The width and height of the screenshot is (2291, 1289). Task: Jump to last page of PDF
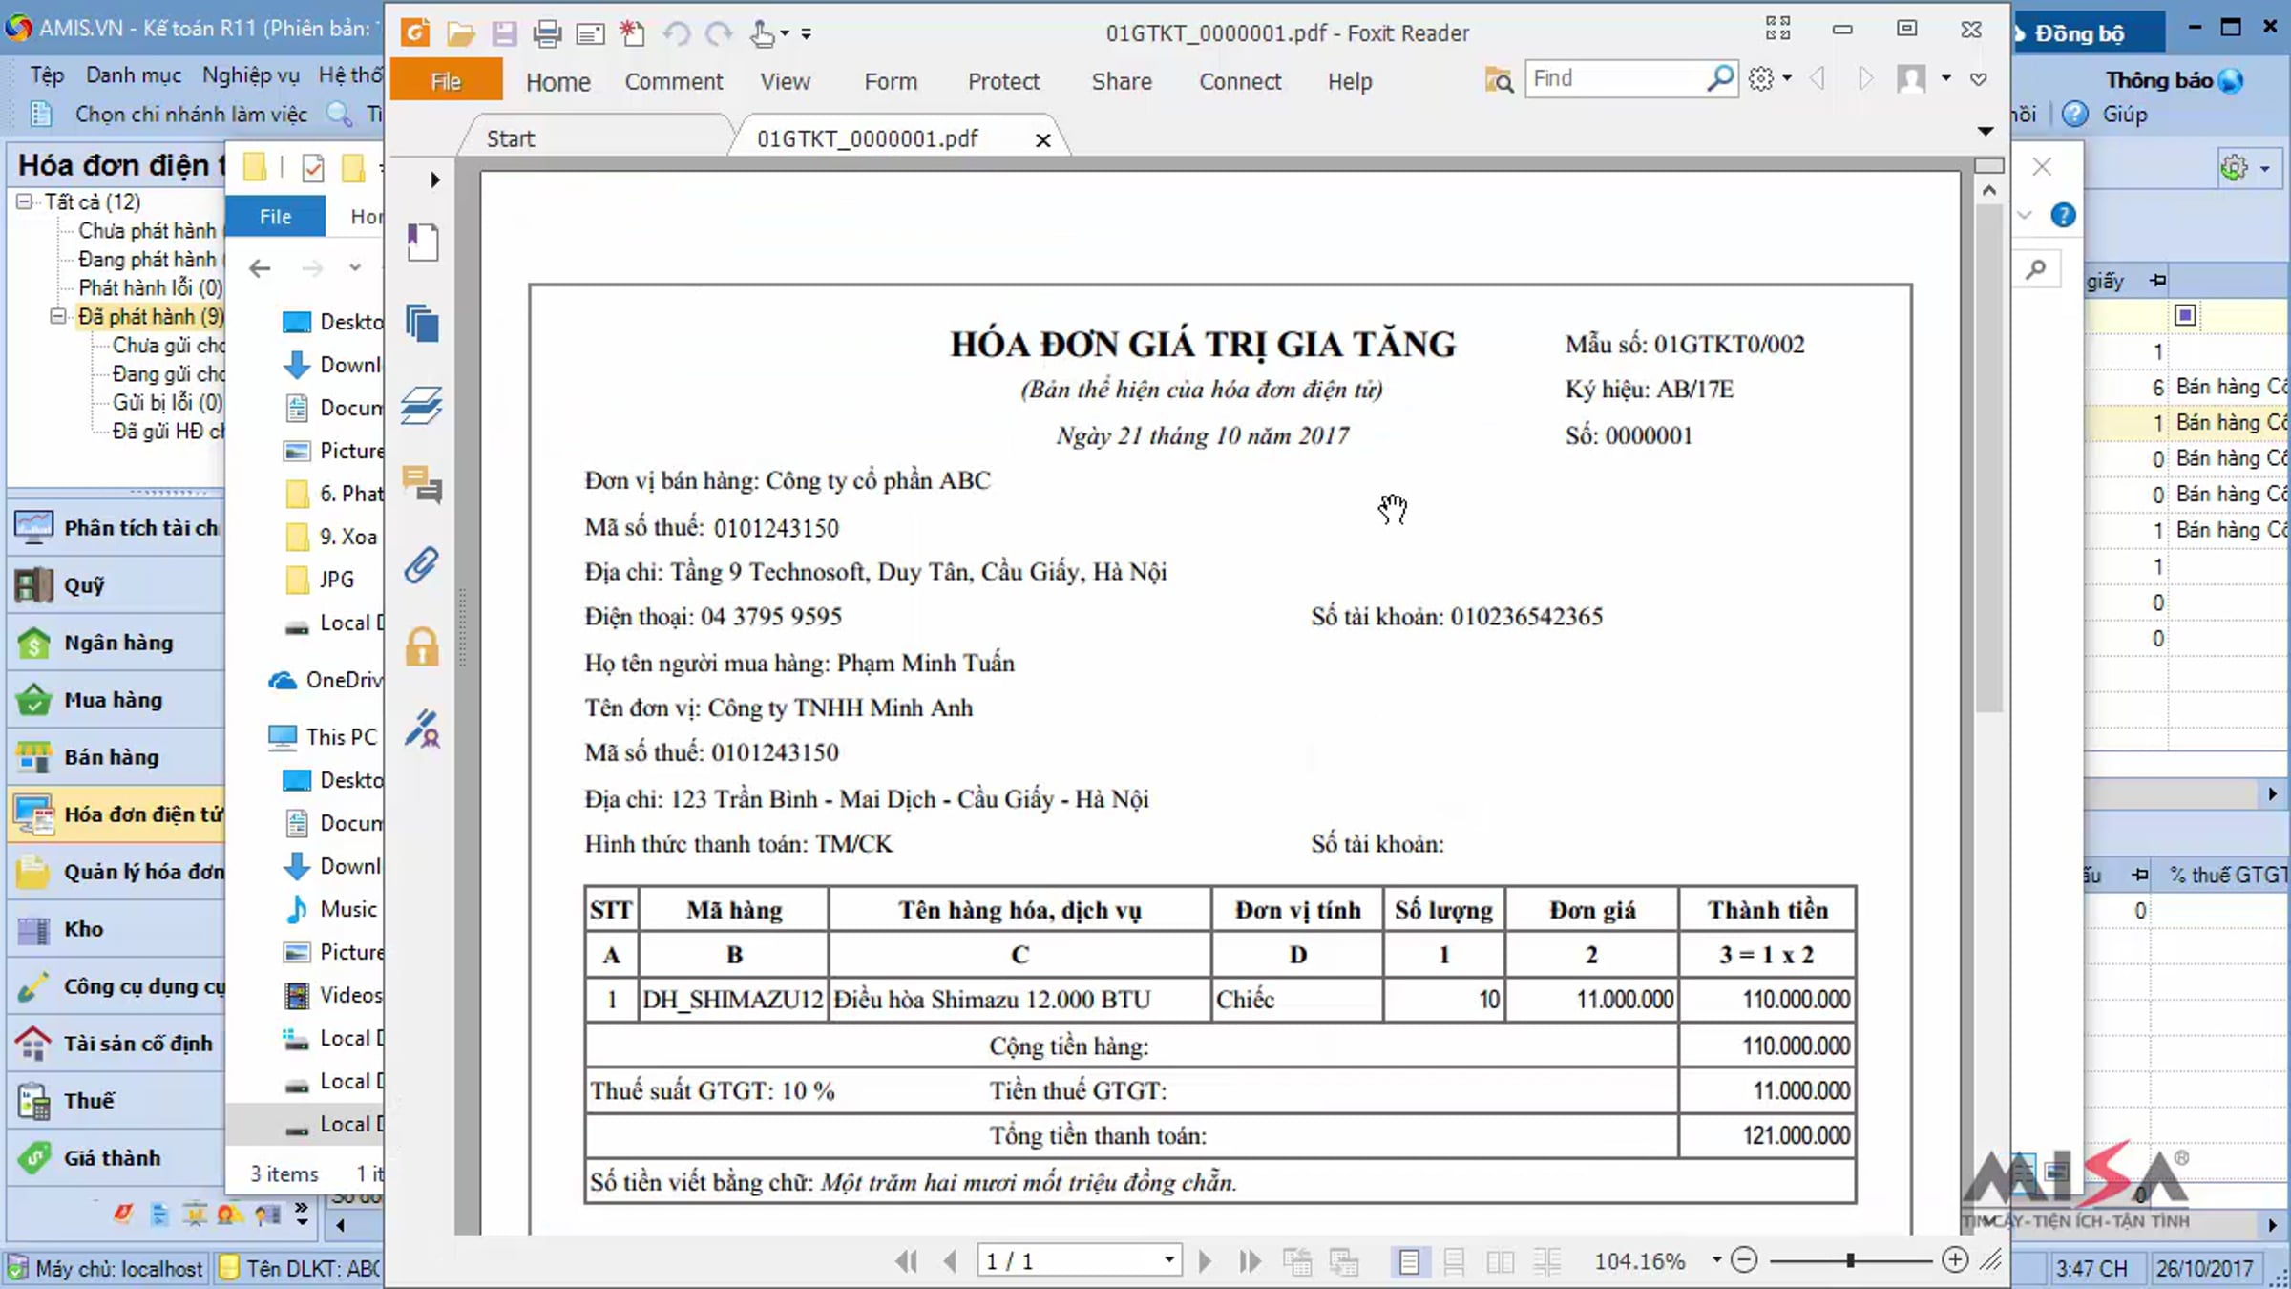coord(1250,1261)
